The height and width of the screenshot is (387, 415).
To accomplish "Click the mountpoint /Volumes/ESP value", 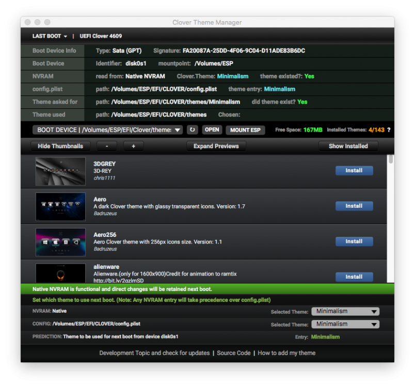I will [x=214, y=63].
